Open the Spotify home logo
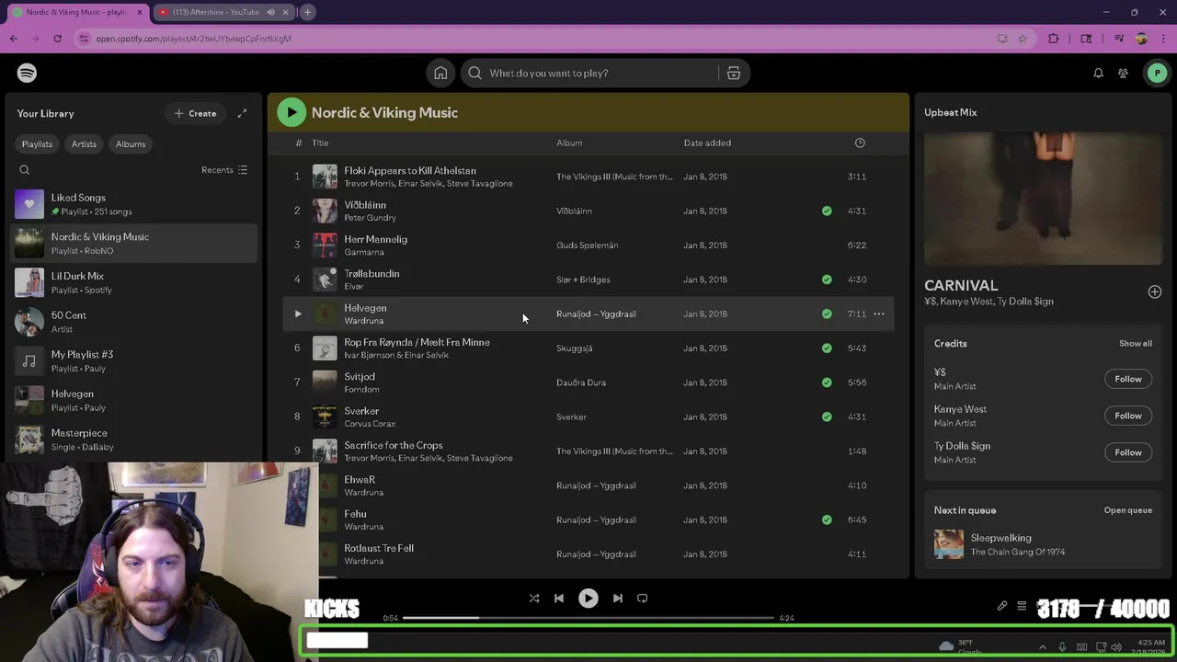The width and height of the screenshot is (1177, 662). 27,73
